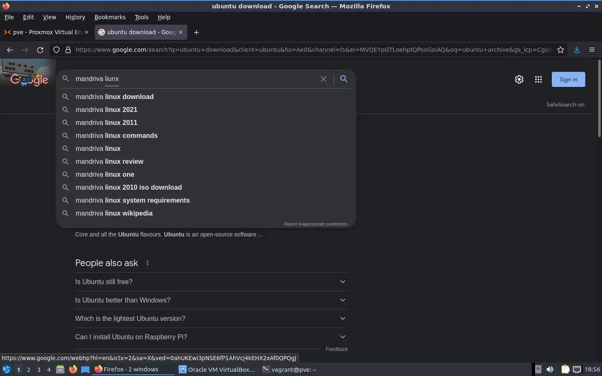Choose suggestion "mandriva linux one"
The width and height of the screenshot is (602, 376).
[x=206, y=174]
